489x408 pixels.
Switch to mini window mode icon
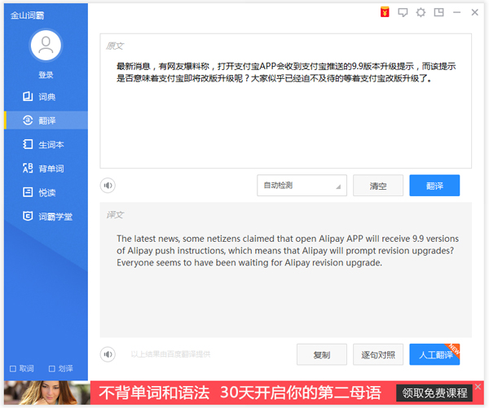pyautogui.click(x=439, y=12)
